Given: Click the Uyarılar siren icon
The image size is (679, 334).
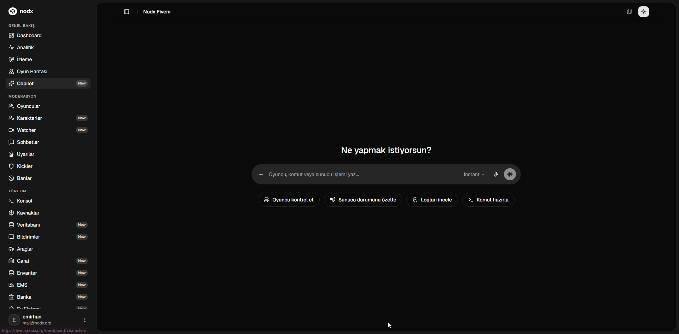Looking at the screenshot, I should click(11, 154).
